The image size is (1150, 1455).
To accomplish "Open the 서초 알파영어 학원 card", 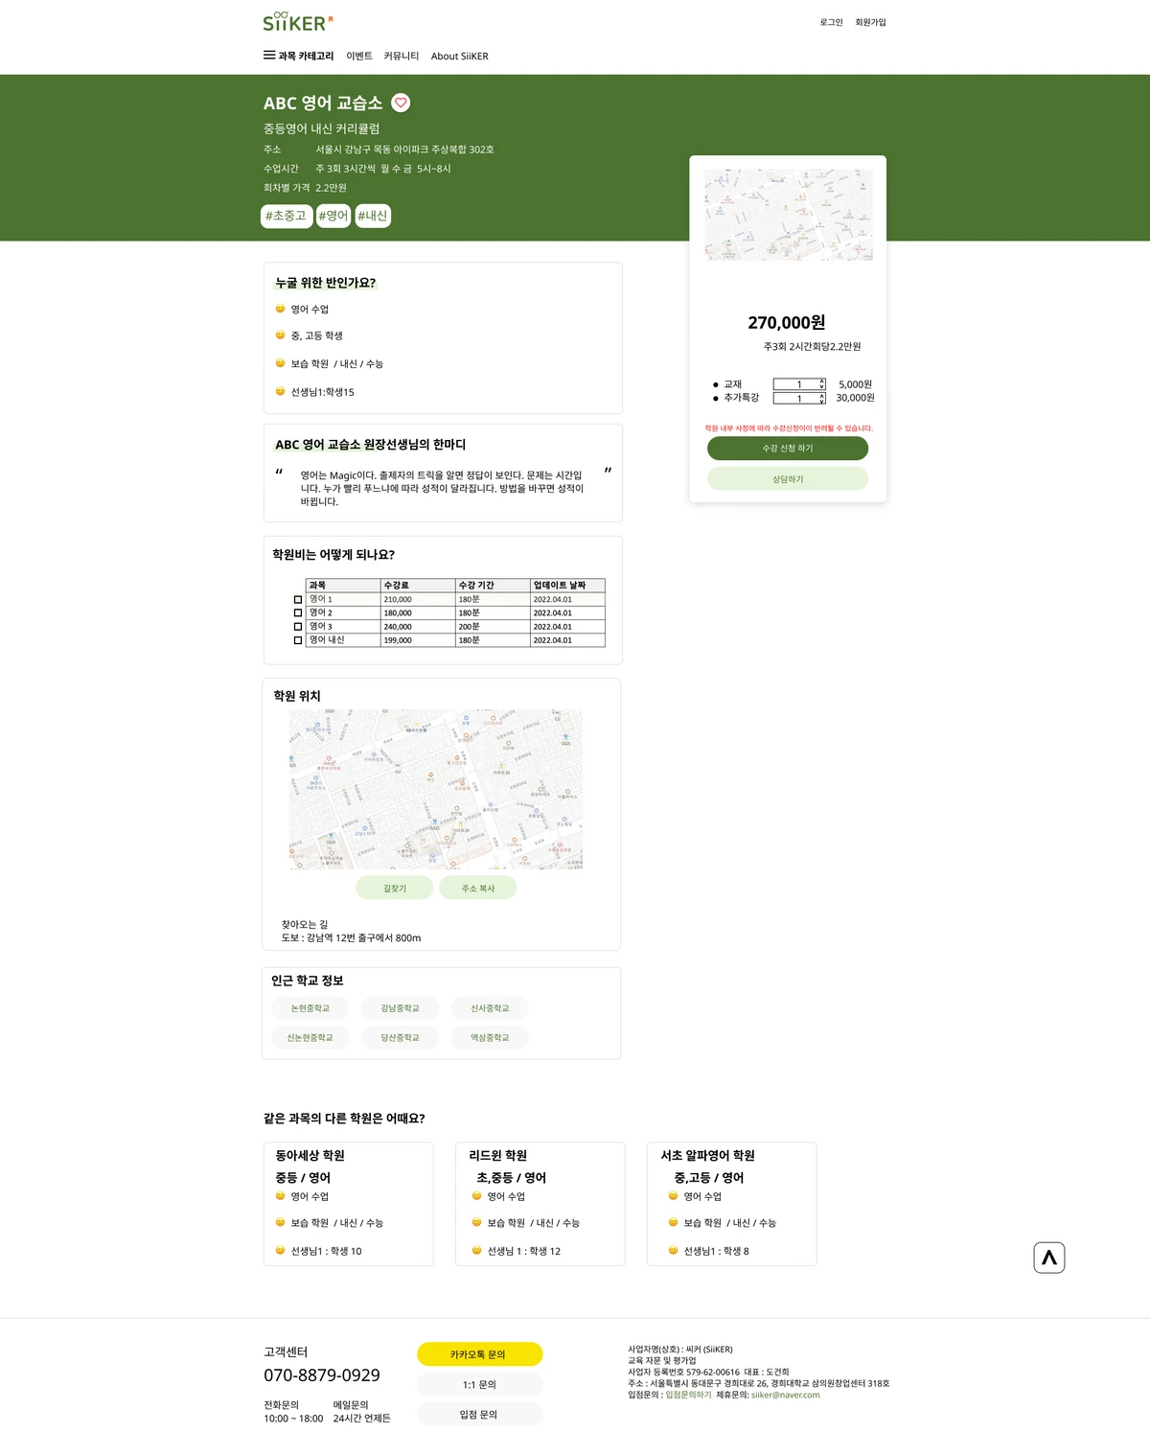I will 731,1204.
